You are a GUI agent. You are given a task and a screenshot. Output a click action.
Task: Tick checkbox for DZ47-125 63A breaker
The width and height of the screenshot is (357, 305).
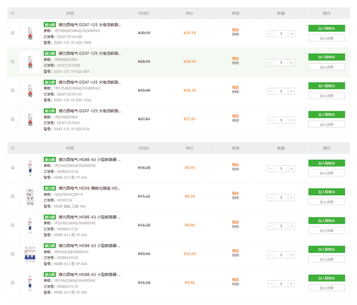click(x=13, y=119)
